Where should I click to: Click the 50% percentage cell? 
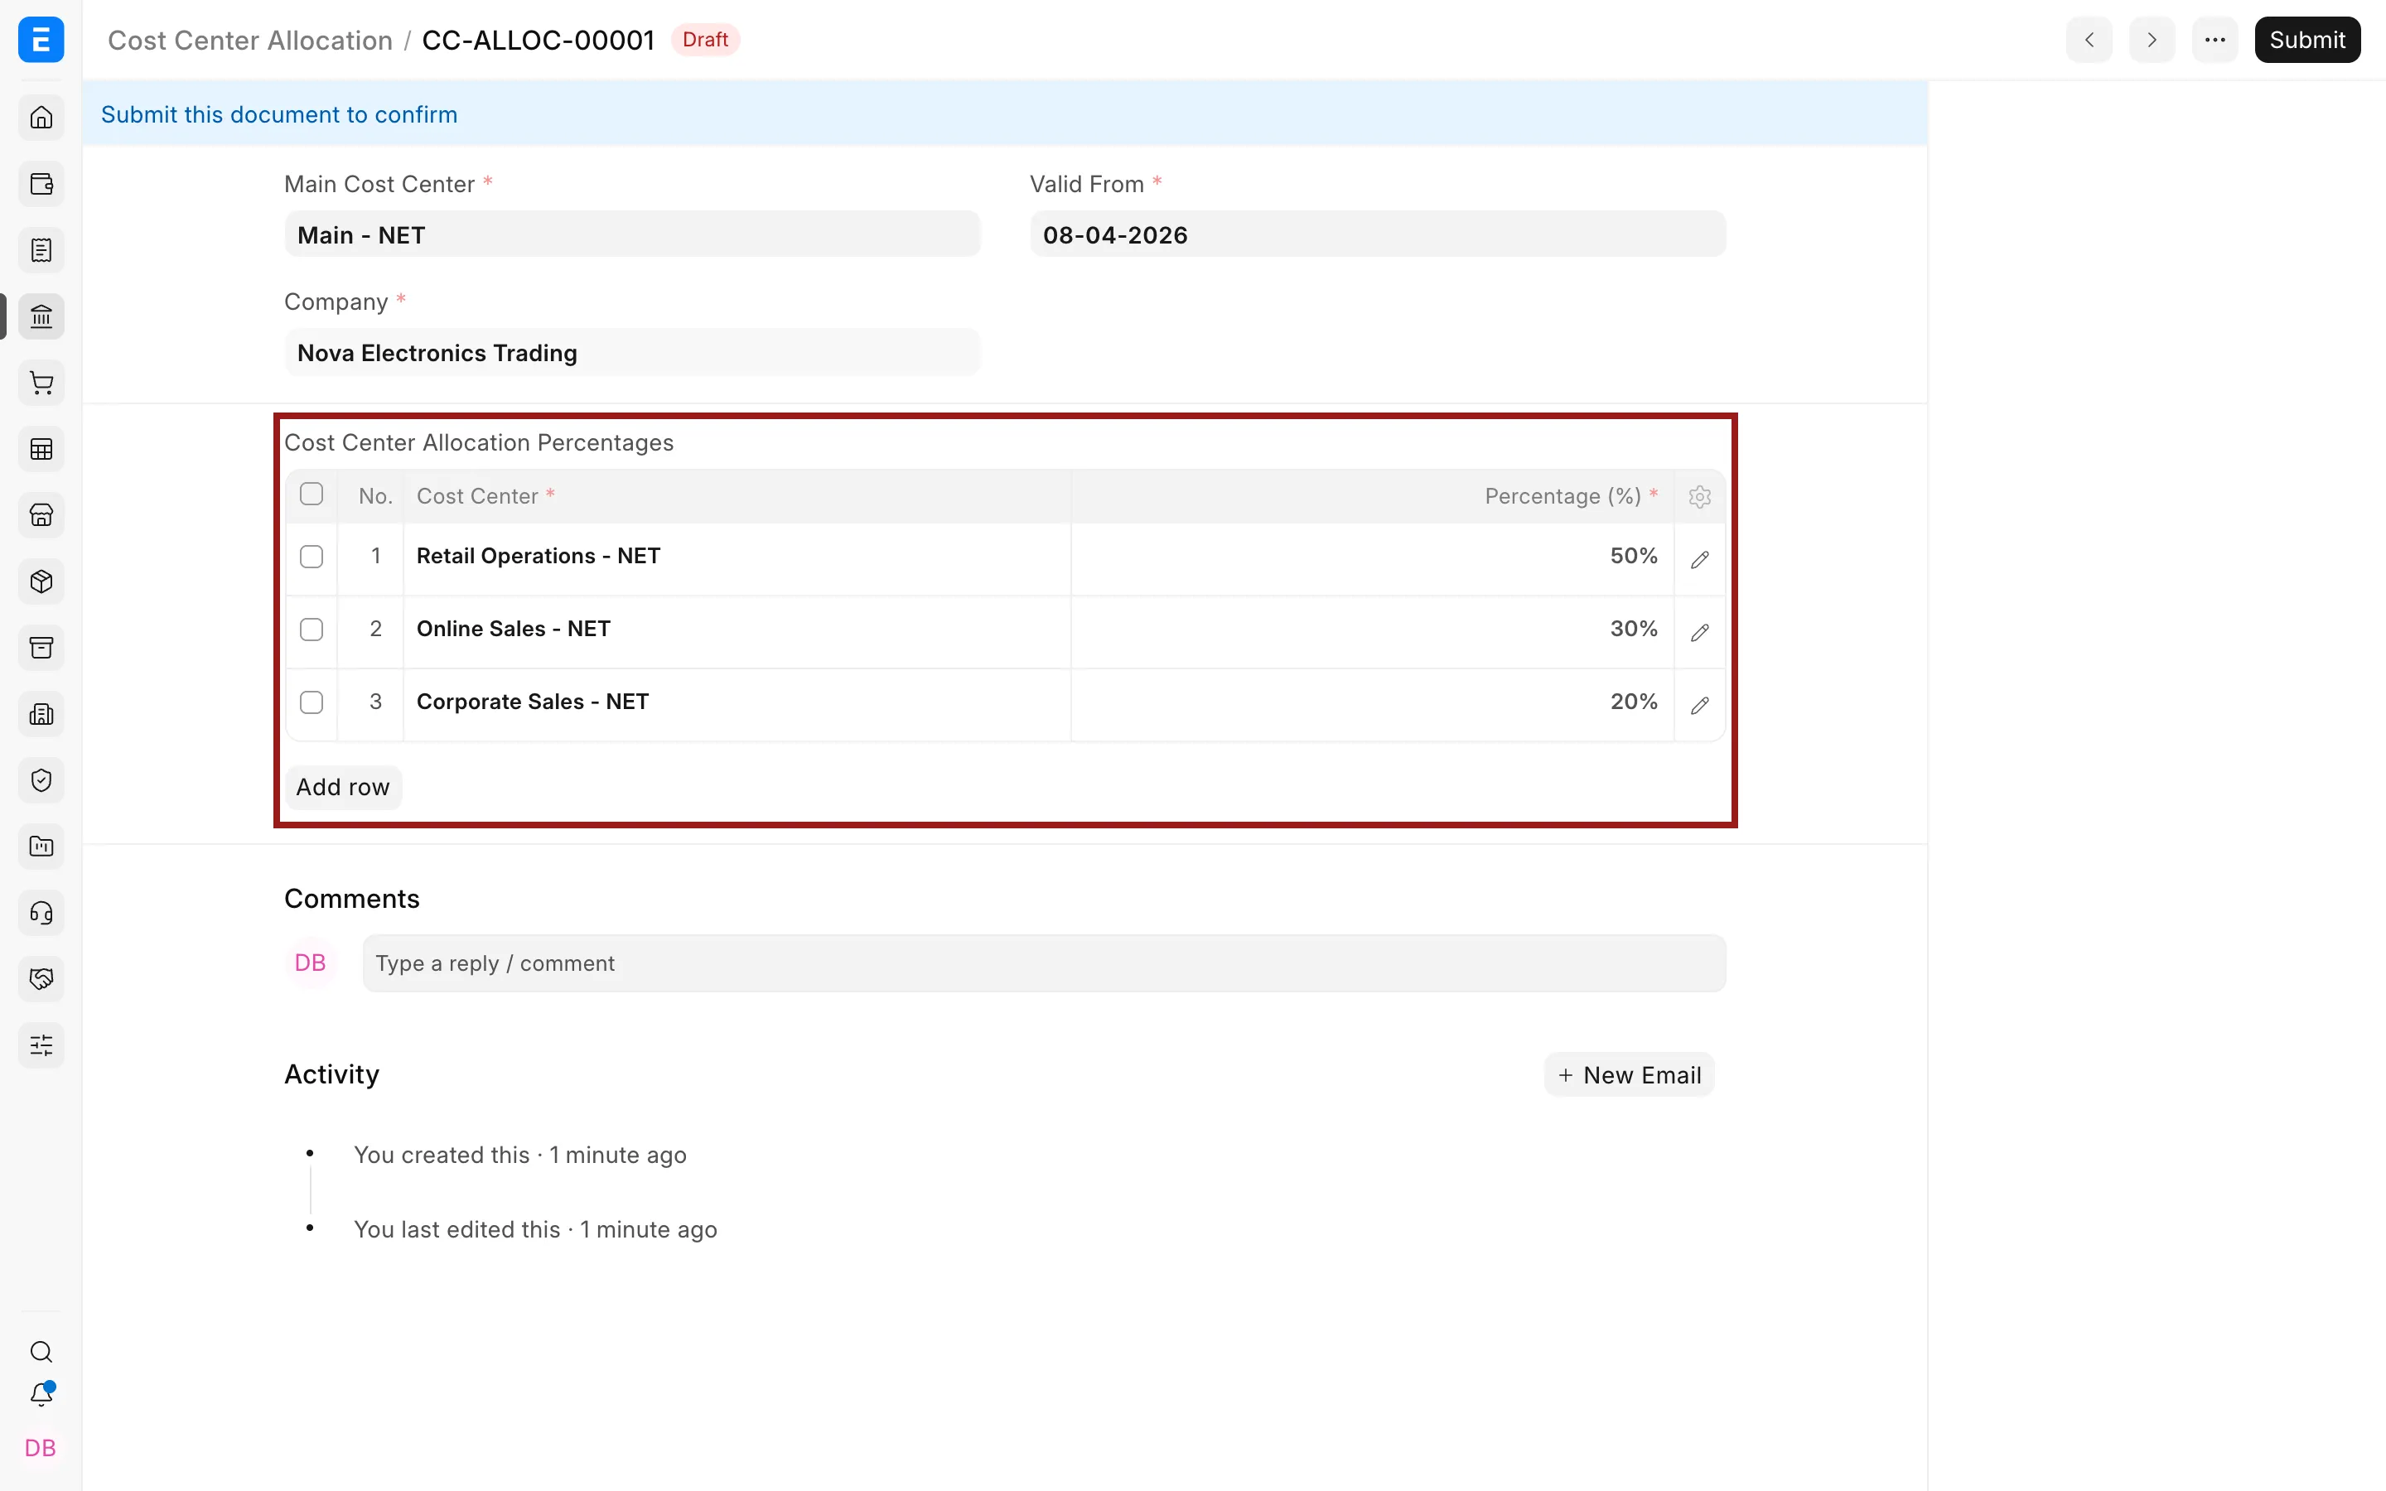[x=1371, y=557]
